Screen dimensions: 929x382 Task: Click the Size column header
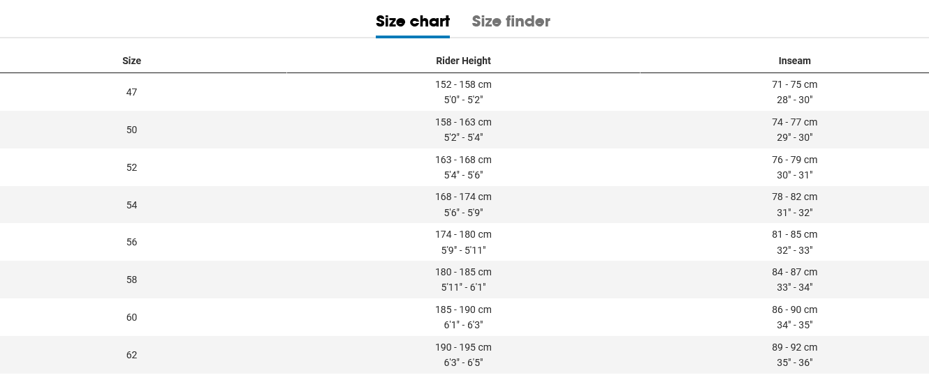[x=131, y=61]
